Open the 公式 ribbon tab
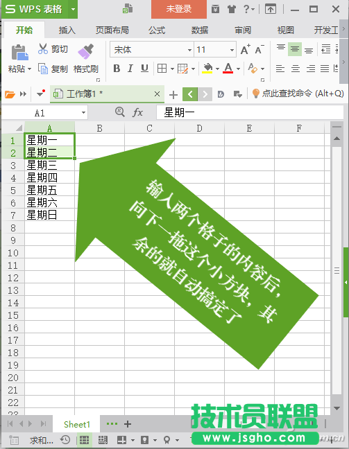The image size is (349, 449). pyautogui.click(x=157, y=30)
